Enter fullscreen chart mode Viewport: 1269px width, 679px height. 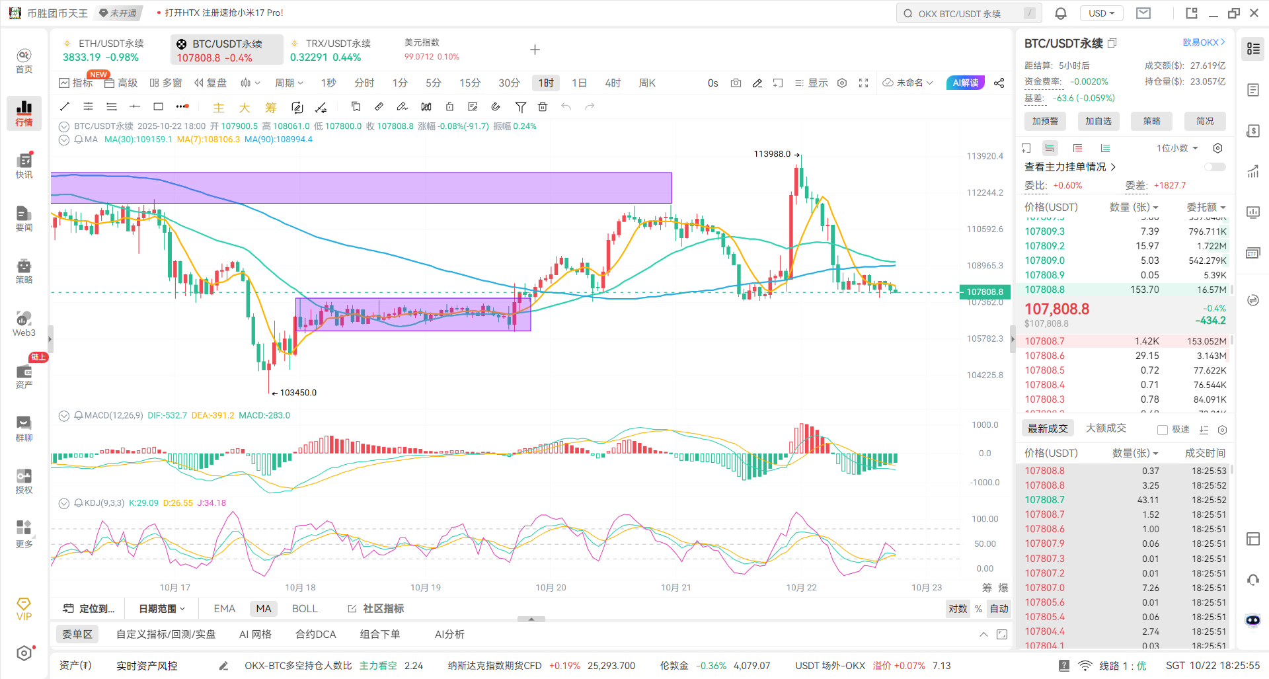click(x=863, y=83)
